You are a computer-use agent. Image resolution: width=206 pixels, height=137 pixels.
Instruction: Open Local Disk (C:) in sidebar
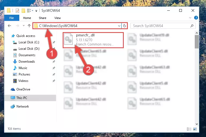[x=29, y=42]
